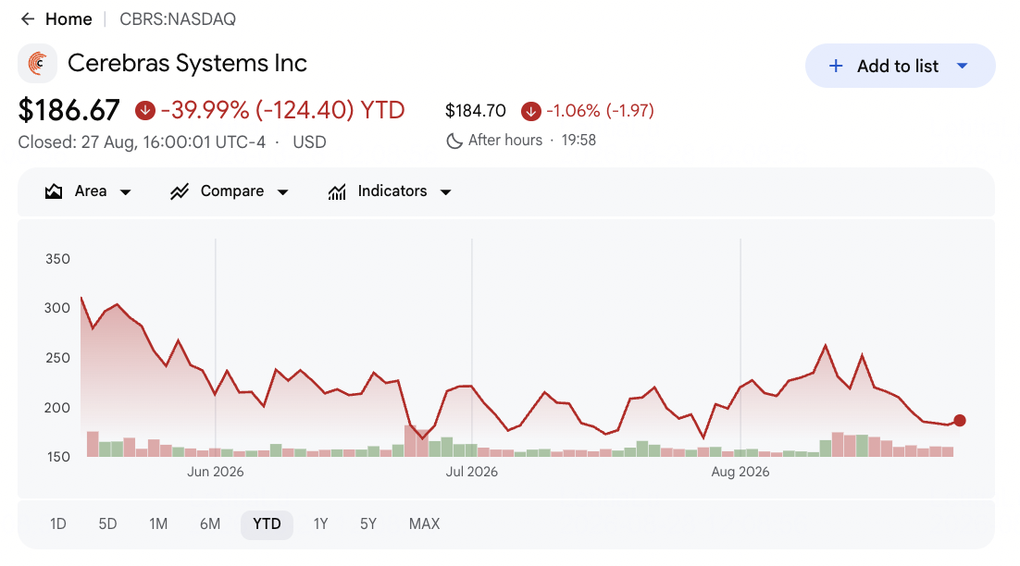Click the after-hours red down-arrow icon

pyautogui.click(x=530, y=111)
